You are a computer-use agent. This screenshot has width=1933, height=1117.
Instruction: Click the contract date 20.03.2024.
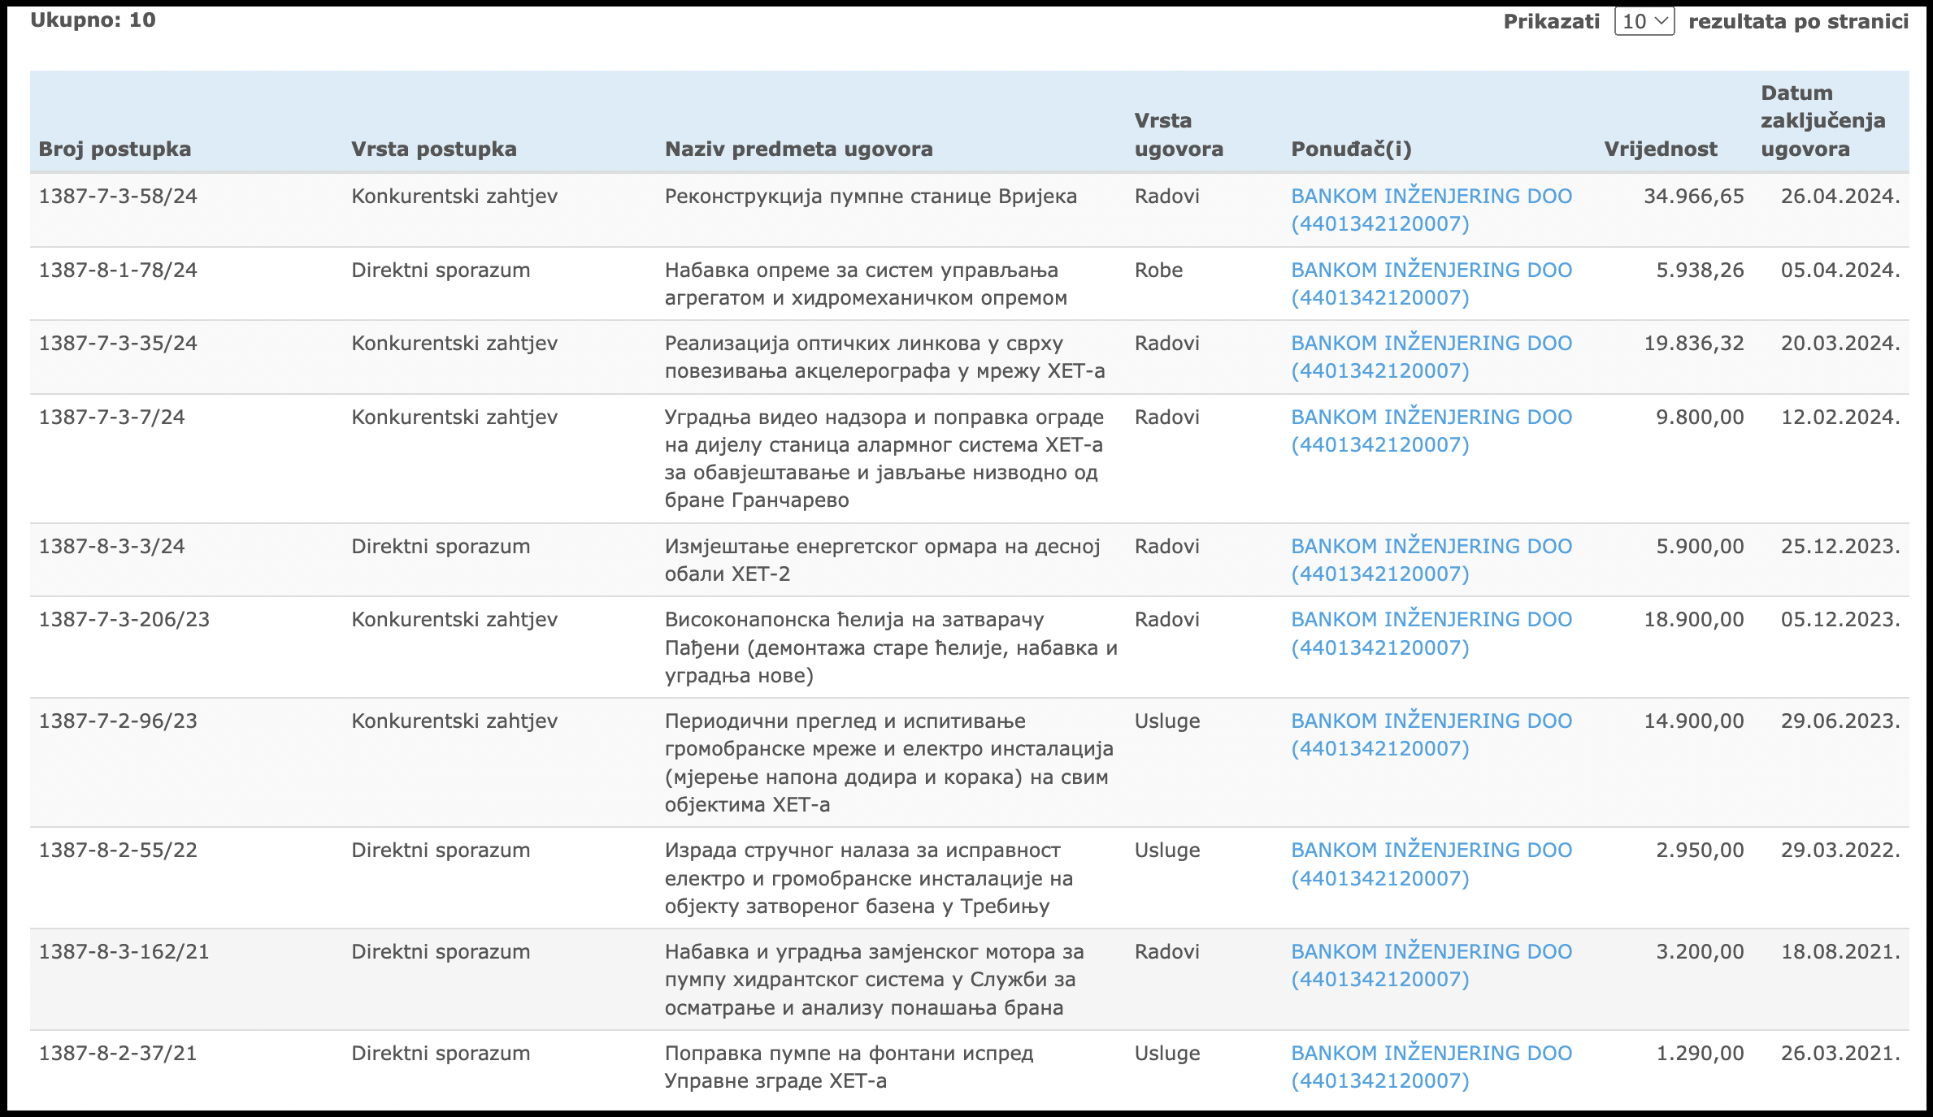[x=1840, y=344]
